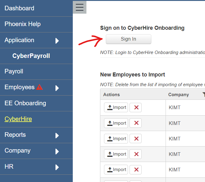Click the Company column filter icon
Viewport: 205px width, 182px height.
tap(204, 95)
